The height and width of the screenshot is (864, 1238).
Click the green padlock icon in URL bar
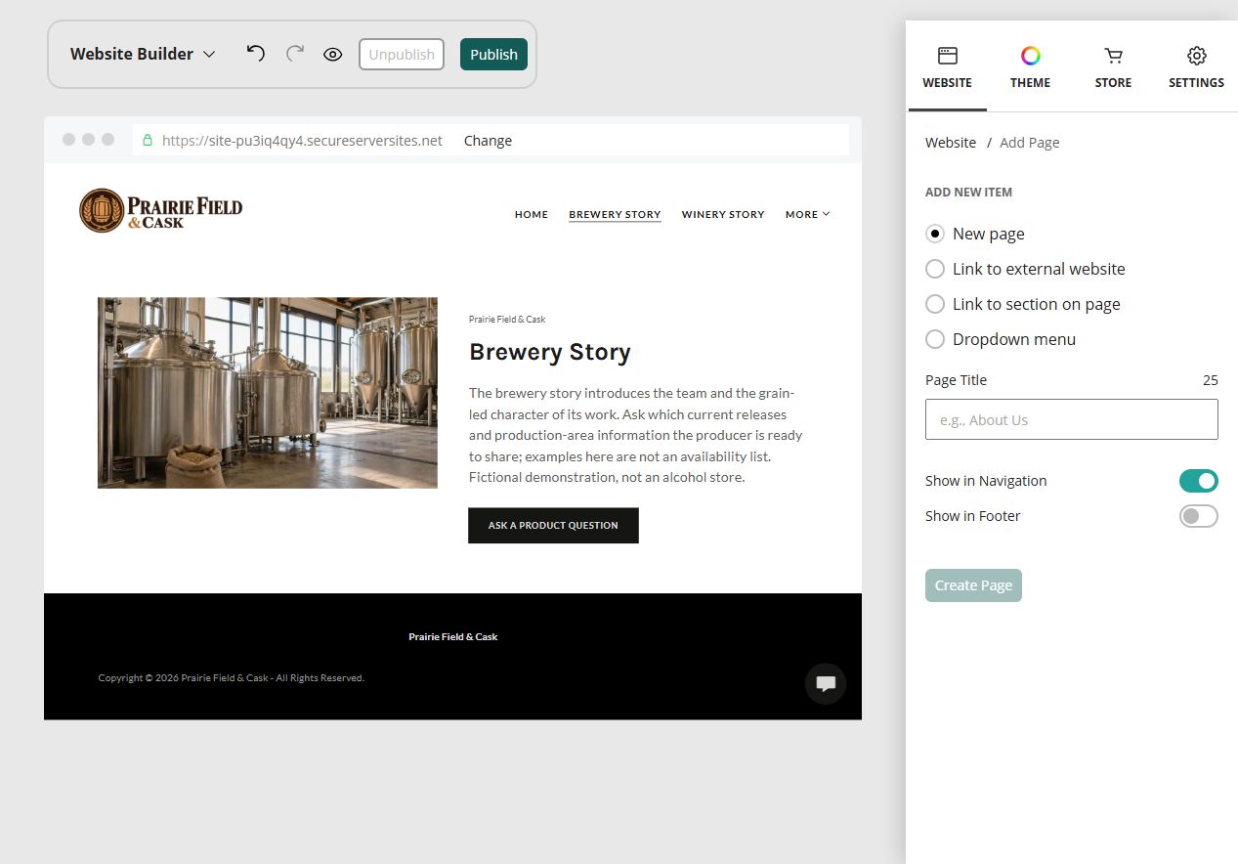[148, 141]
